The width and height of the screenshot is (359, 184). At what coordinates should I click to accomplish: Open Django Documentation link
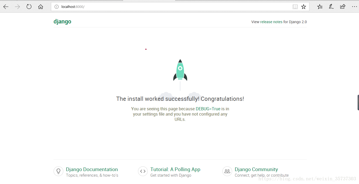92,170
